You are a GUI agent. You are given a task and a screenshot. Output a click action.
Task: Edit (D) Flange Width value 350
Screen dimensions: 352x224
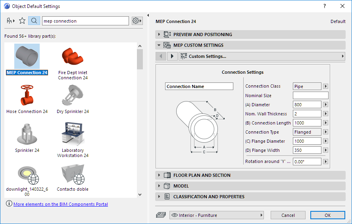point(307,150)
